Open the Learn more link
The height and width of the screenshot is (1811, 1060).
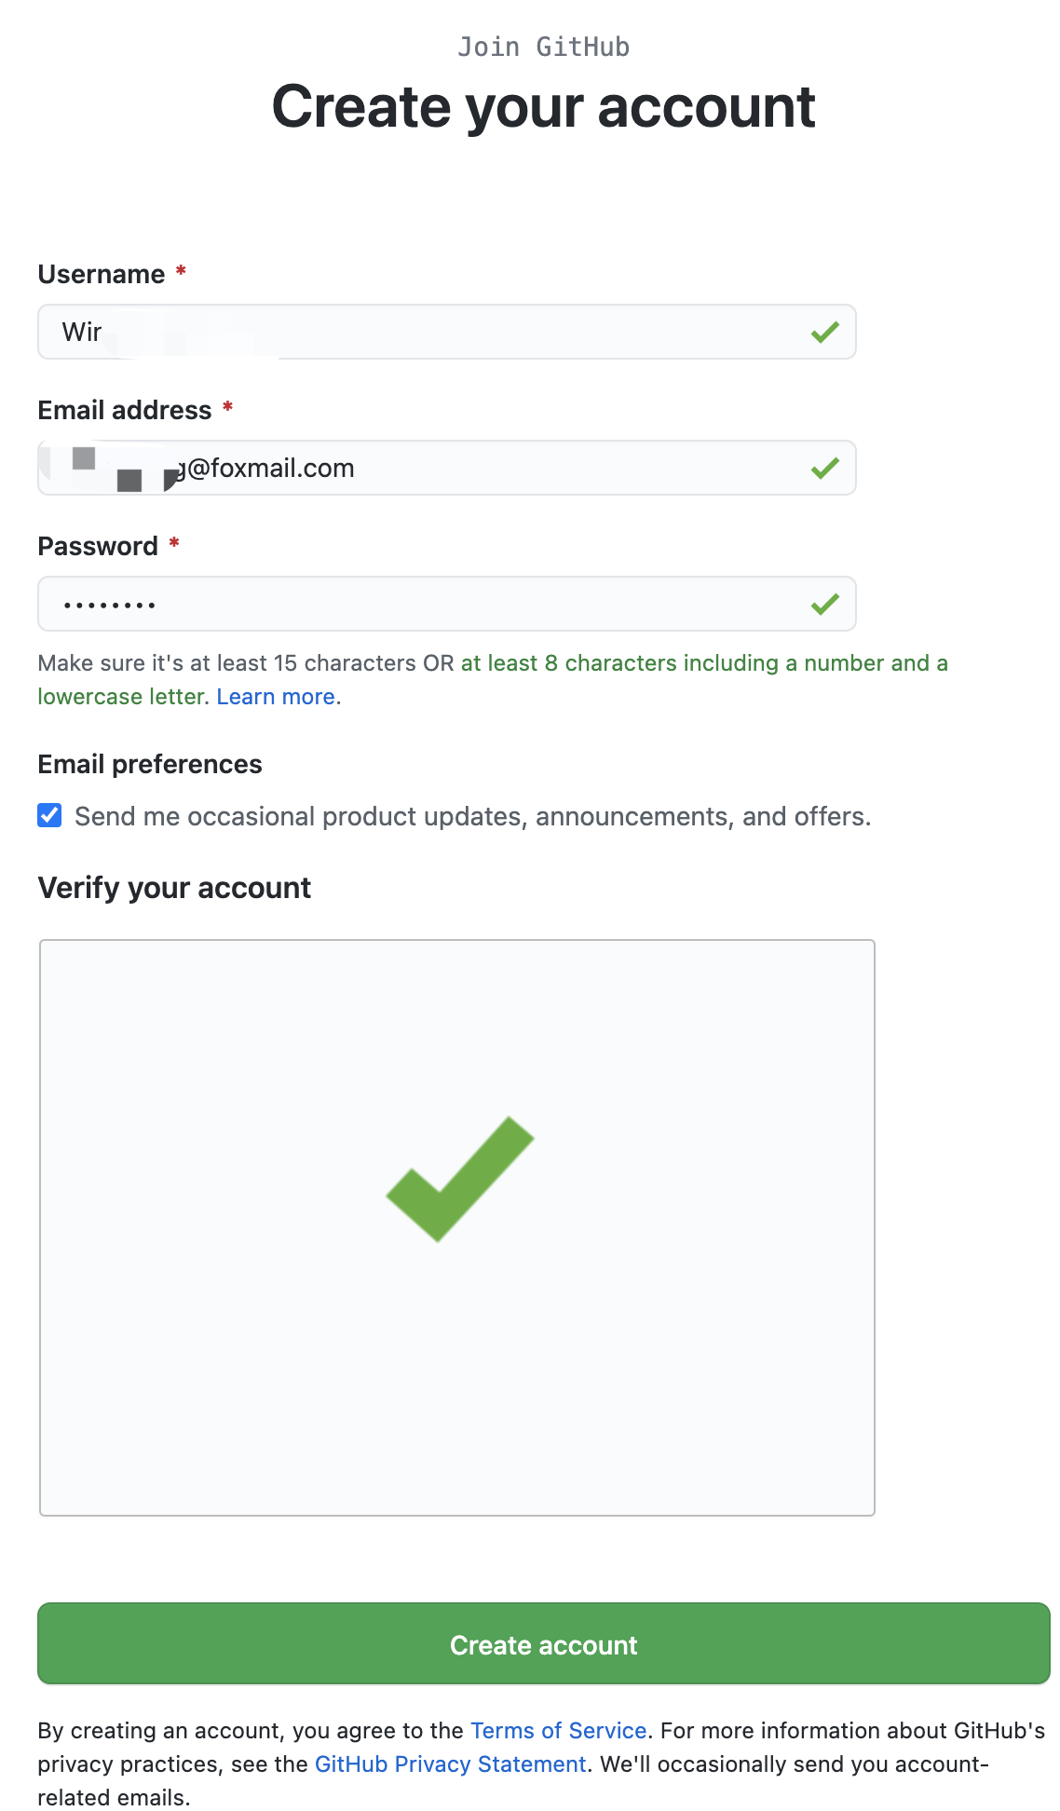(x=277, y=696)
